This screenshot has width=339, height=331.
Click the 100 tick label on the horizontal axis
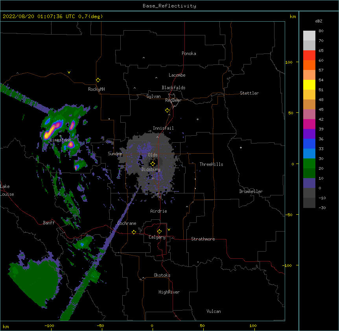(x=253, y=325)
